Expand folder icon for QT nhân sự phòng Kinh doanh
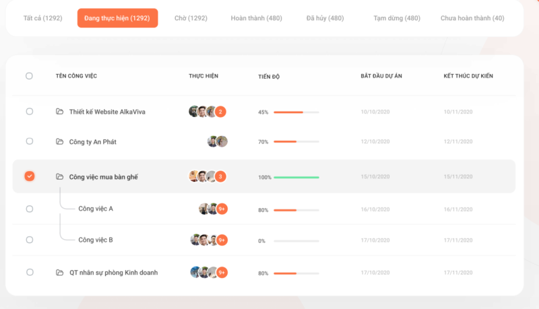Screen dimensions: 539x309 [59, 272]
